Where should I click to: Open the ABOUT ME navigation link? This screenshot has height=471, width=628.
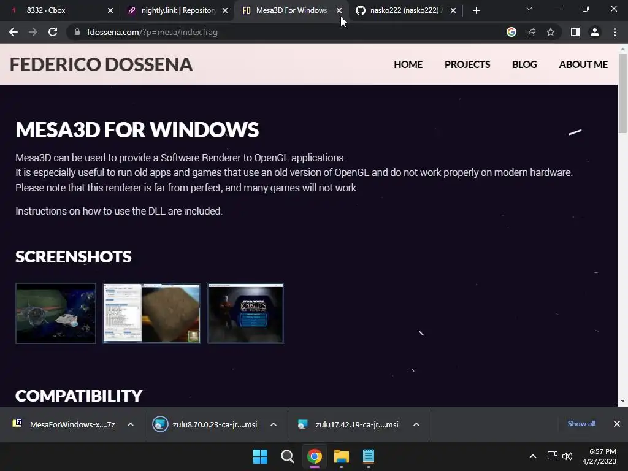point(583,64)
